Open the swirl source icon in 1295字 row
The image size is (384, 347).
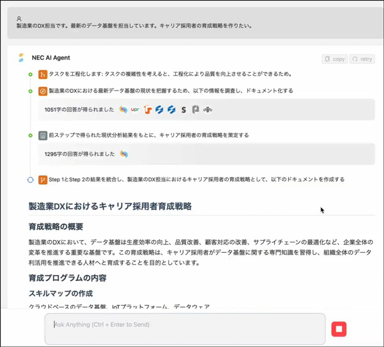point(124,154)
